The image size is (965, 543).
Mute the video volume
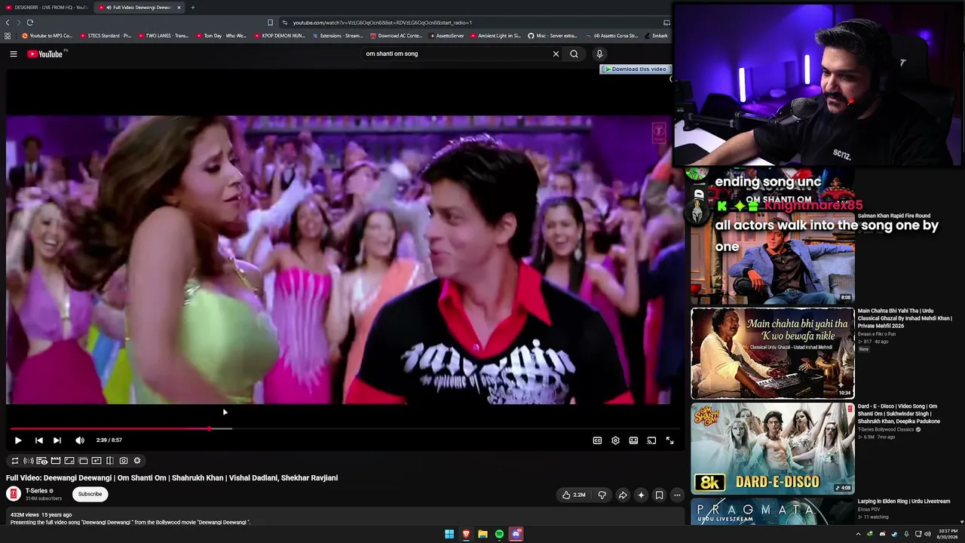(80, 440)
